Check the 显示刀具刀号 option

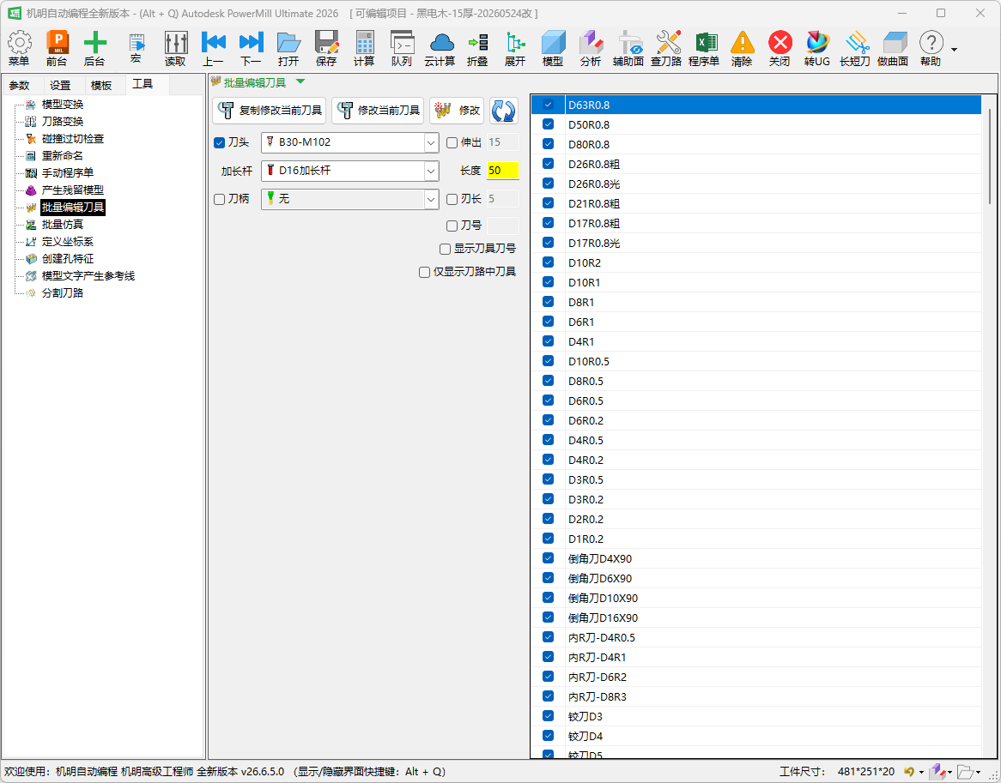(445, 249)
